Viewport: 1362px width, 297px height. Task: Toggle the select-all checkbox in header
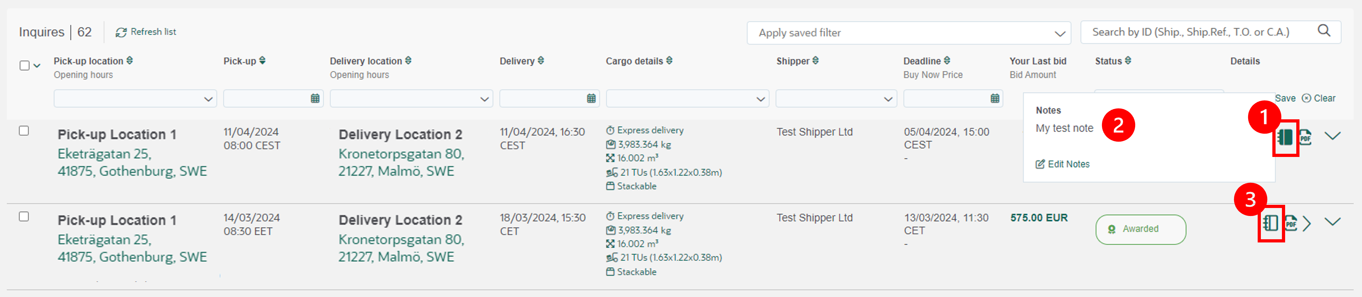pos(24,65)
